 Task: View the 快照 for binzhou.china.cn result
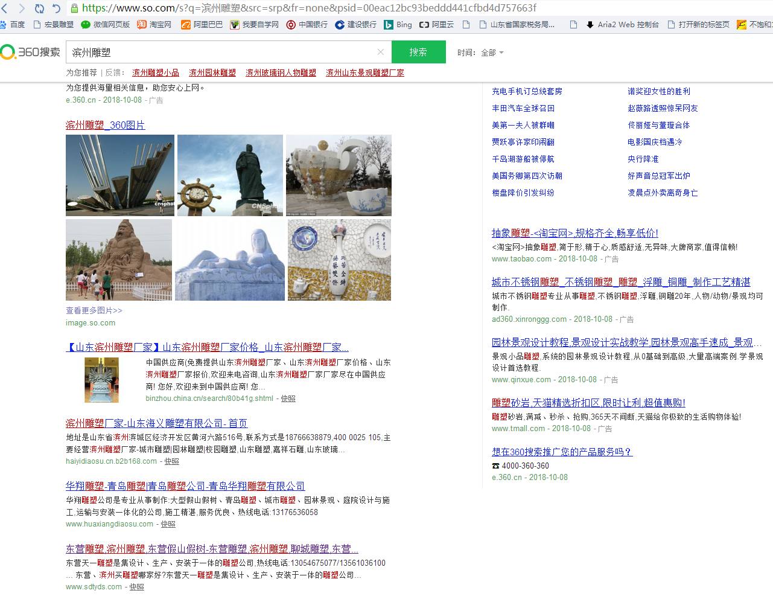pos(287,399)
